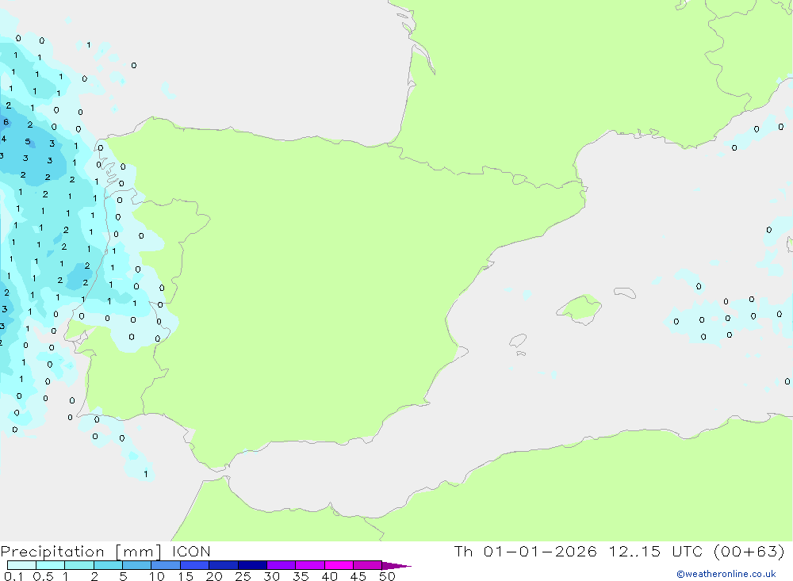Click the legend scale label '0.5'
Screen dimensions: 793x581
43,576
